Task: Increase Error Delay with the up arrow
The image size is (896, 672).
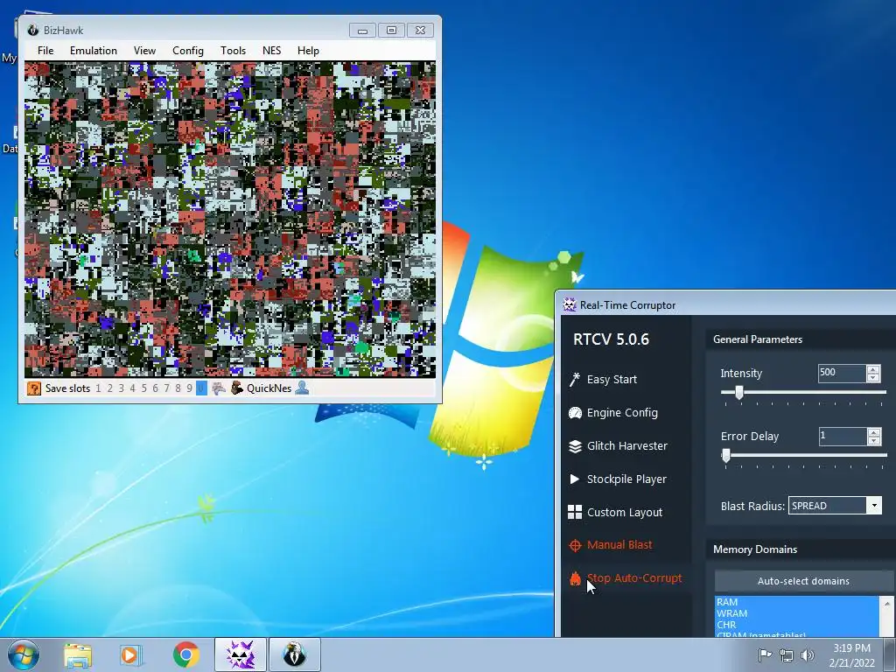Action: coord(874,432)
